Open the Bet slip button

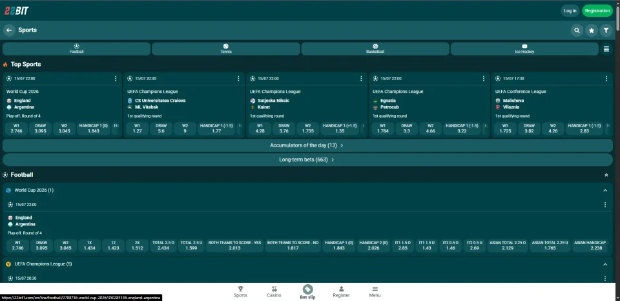coord(307,292)
